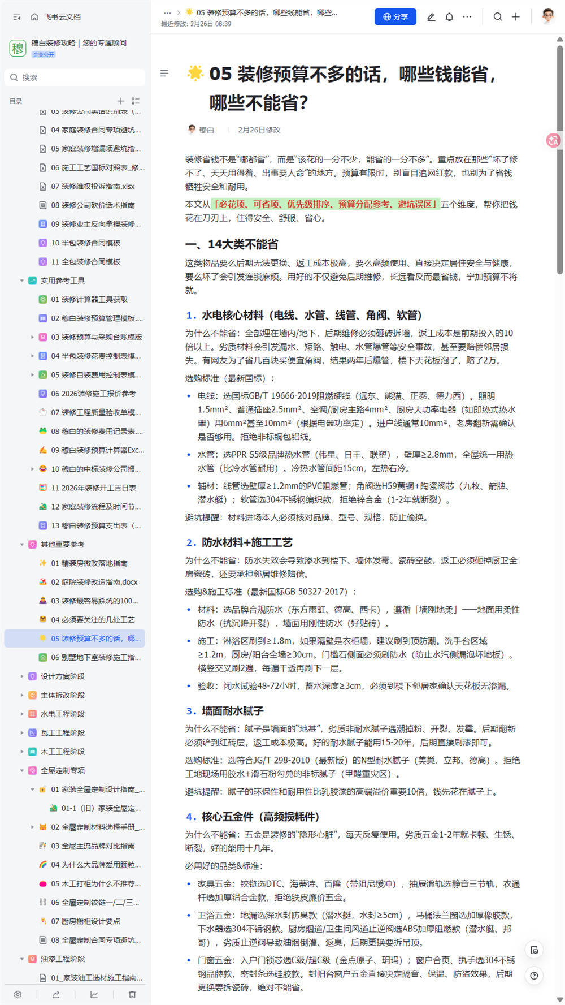Viewport: 565px width, 1005px height.
Task: Toggle the 目录 tree view icon
Action: [x=136, y=101]
